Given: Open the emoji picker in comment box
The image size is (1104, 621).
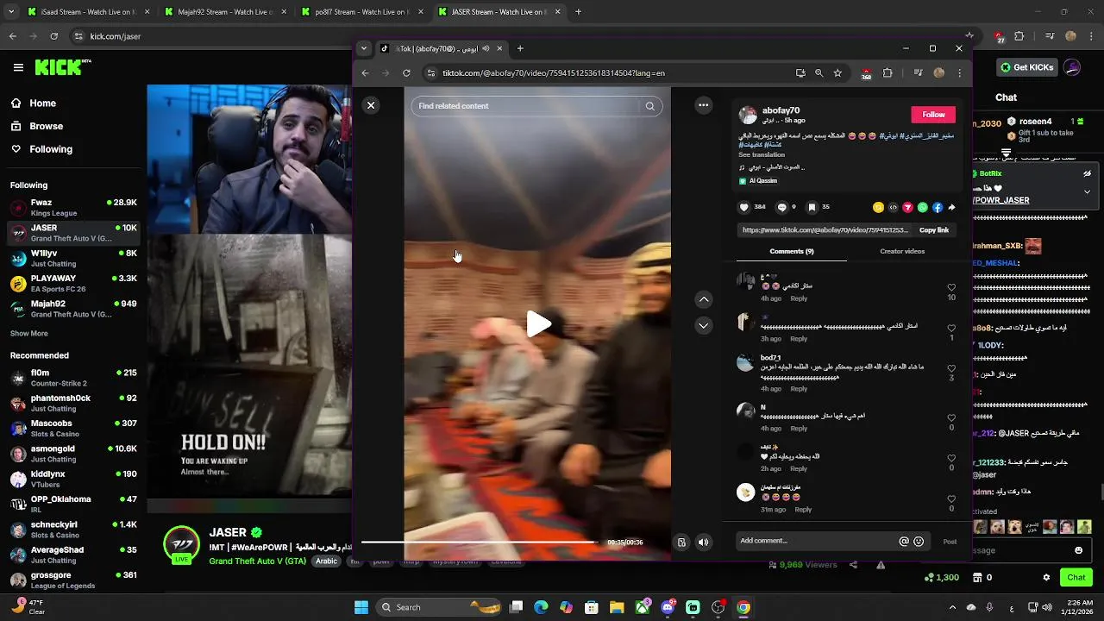Looking at the screenshot, I should coord(919,542).
